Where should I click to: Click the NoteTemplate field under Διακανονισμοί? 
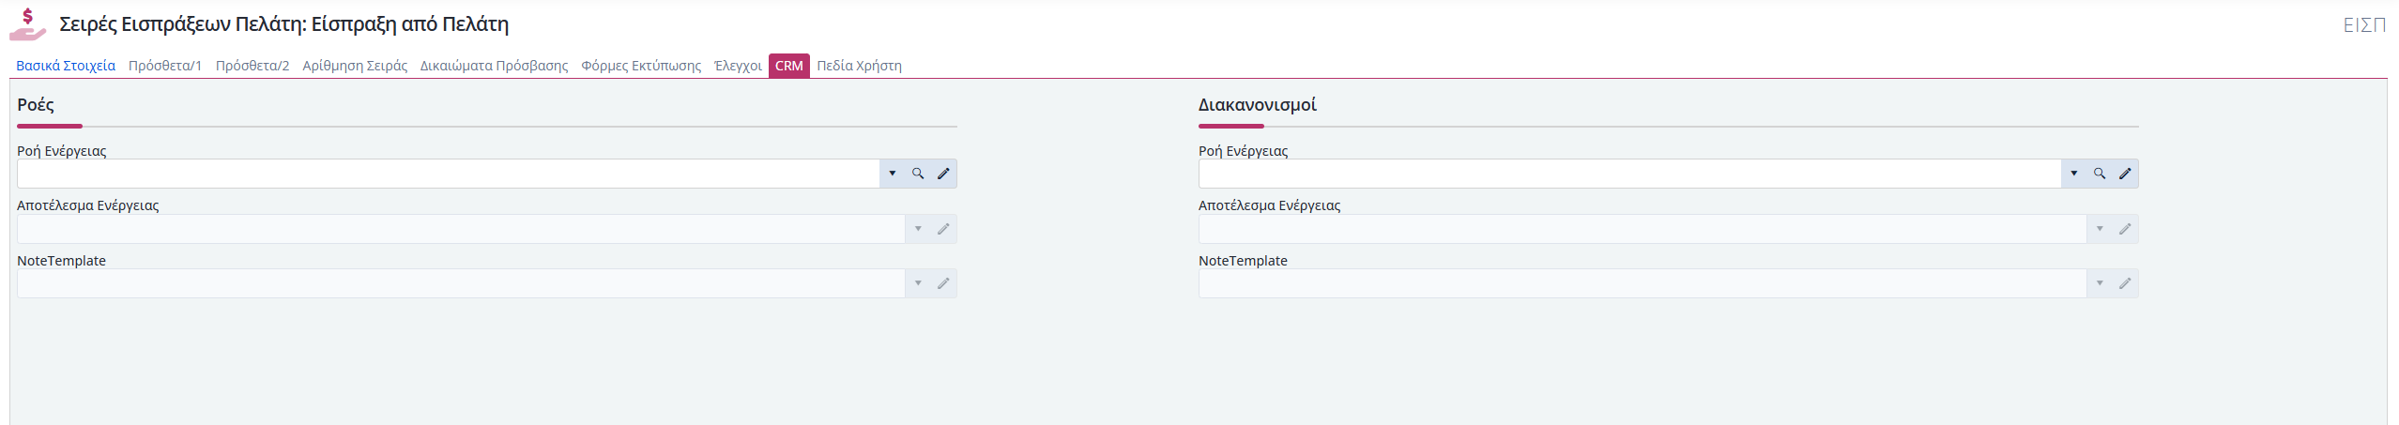tap(1643, 283)
